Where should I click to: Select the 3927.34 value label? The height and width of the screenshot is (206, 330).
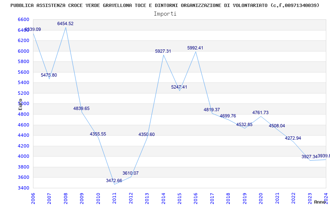[310, 157]
